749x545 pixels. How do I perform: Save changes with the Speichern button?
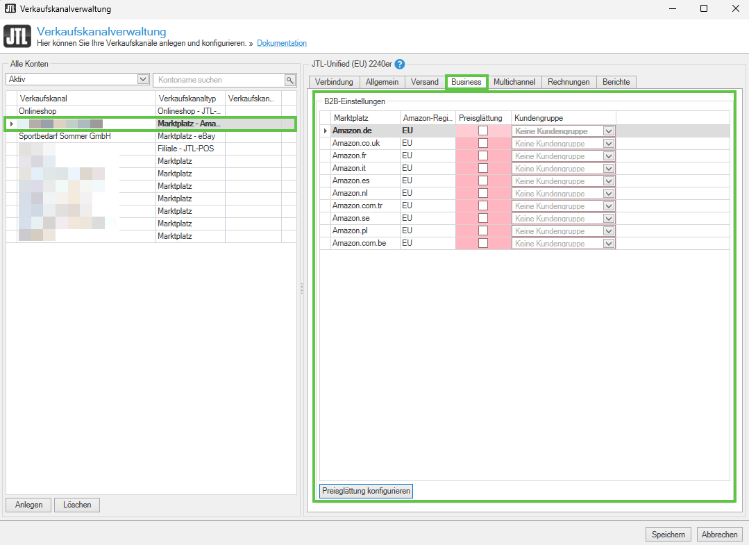[x=668, y=535]
